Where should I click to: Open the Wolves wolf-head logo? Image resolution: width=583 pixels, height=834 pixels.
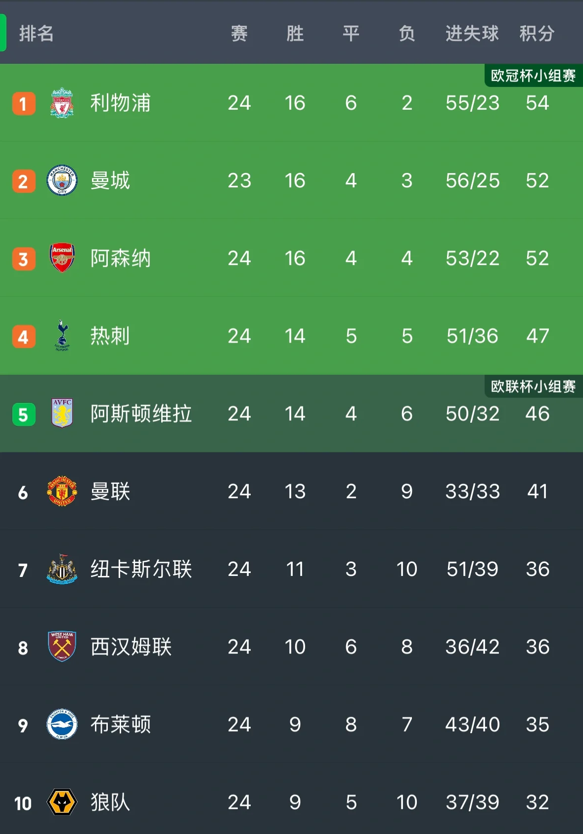click(x=62, y=802)
